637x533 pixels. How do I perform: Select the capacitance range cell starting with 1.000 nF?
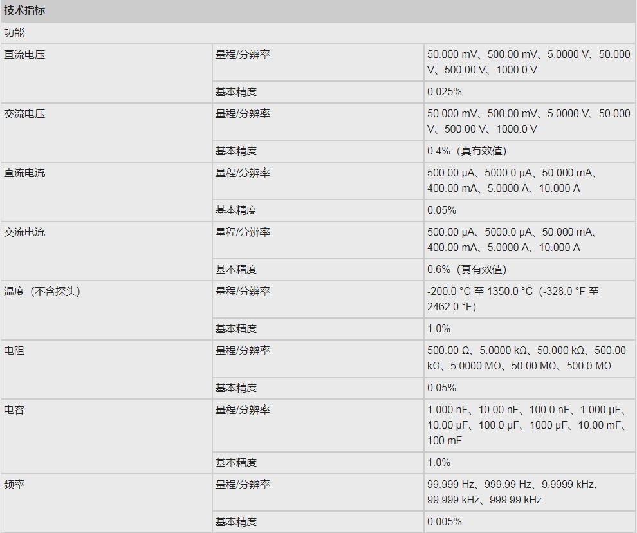(526, 425)
